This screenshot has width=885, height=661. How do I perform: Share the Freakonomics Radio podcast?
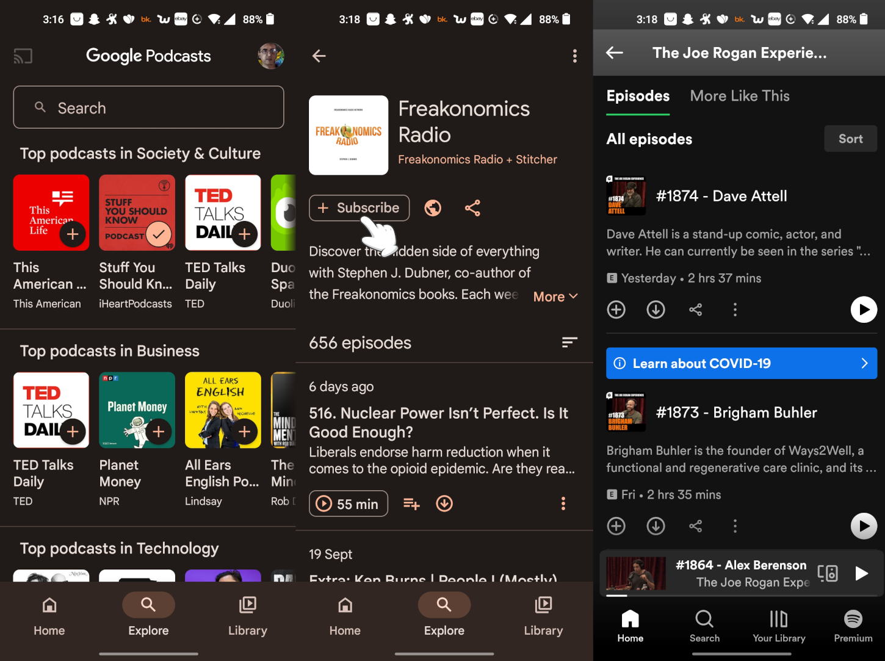tap(473, 208)
